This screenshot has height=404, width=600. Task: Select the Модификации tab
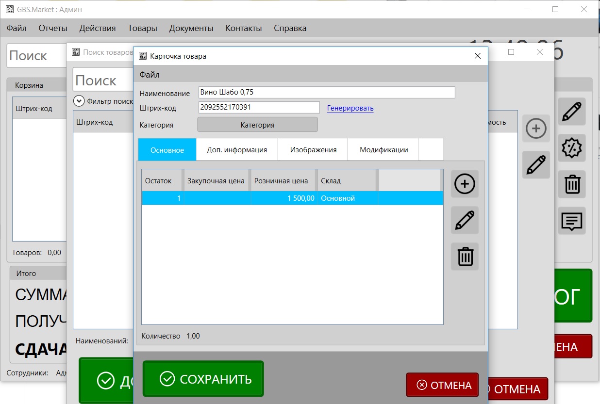[x=383, y=150]
